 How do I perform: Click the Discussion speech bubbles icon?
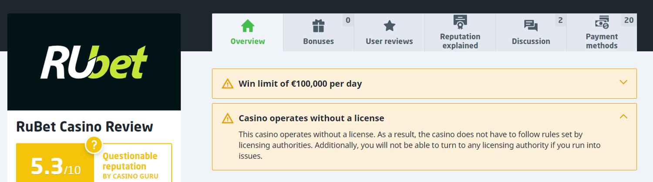point(531,26)
